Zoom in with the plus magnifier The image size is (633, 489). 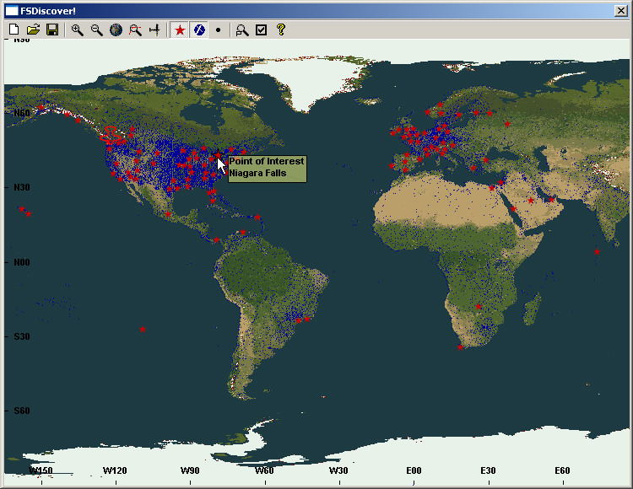tap(77, 30)
